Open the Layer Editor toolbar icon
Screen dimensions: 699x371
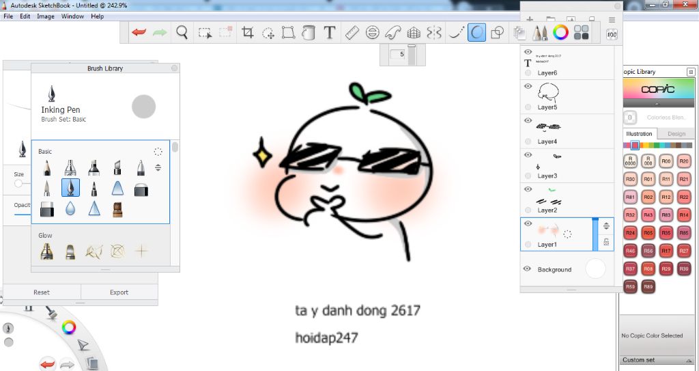pos(519,33)
